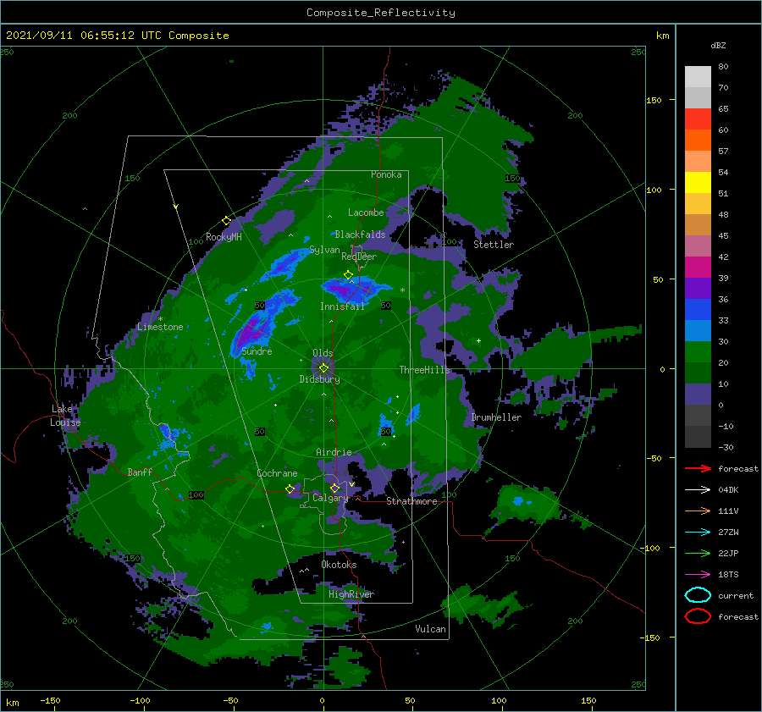This screenshot has height=712, width=762.
Task: Click the Vulcan label on map
Action: pos(430,629)
